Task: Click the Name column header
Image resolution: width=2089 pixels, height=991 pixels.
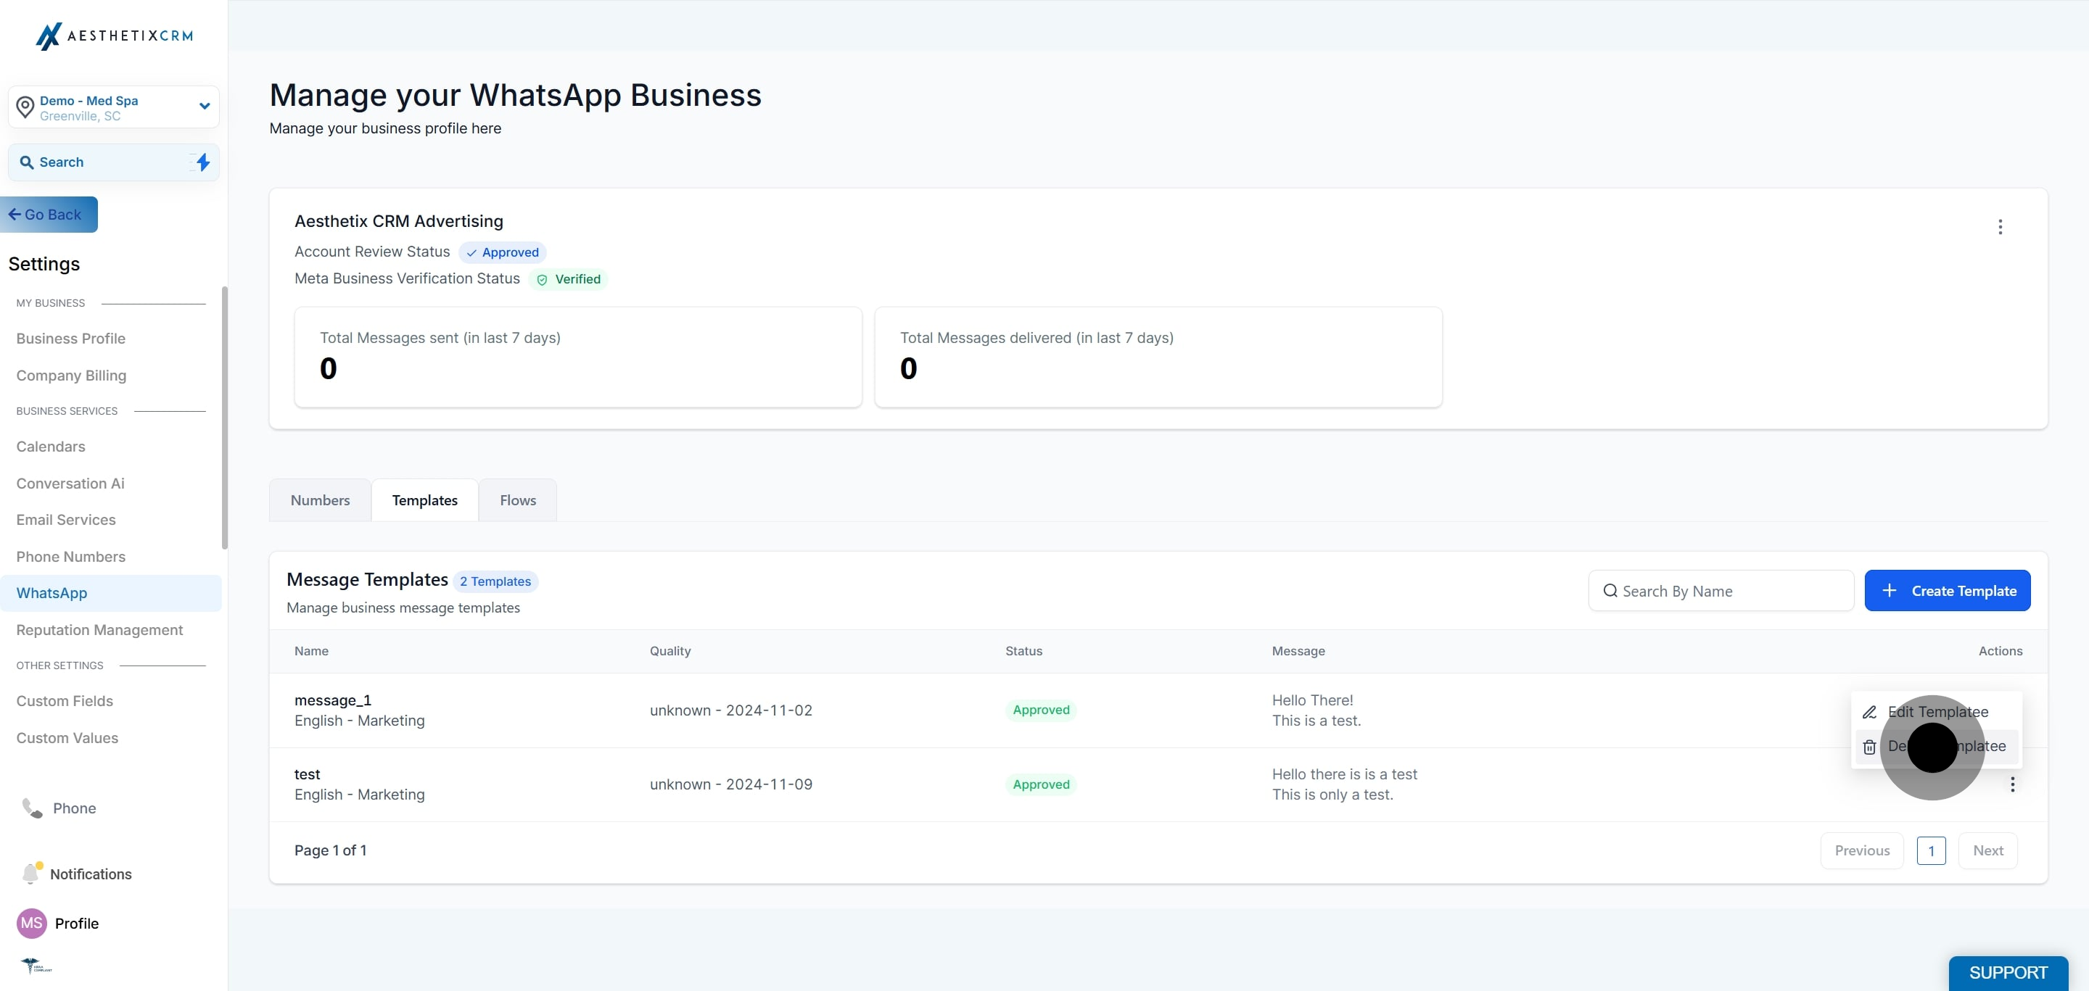Action: tap(311, 652)
